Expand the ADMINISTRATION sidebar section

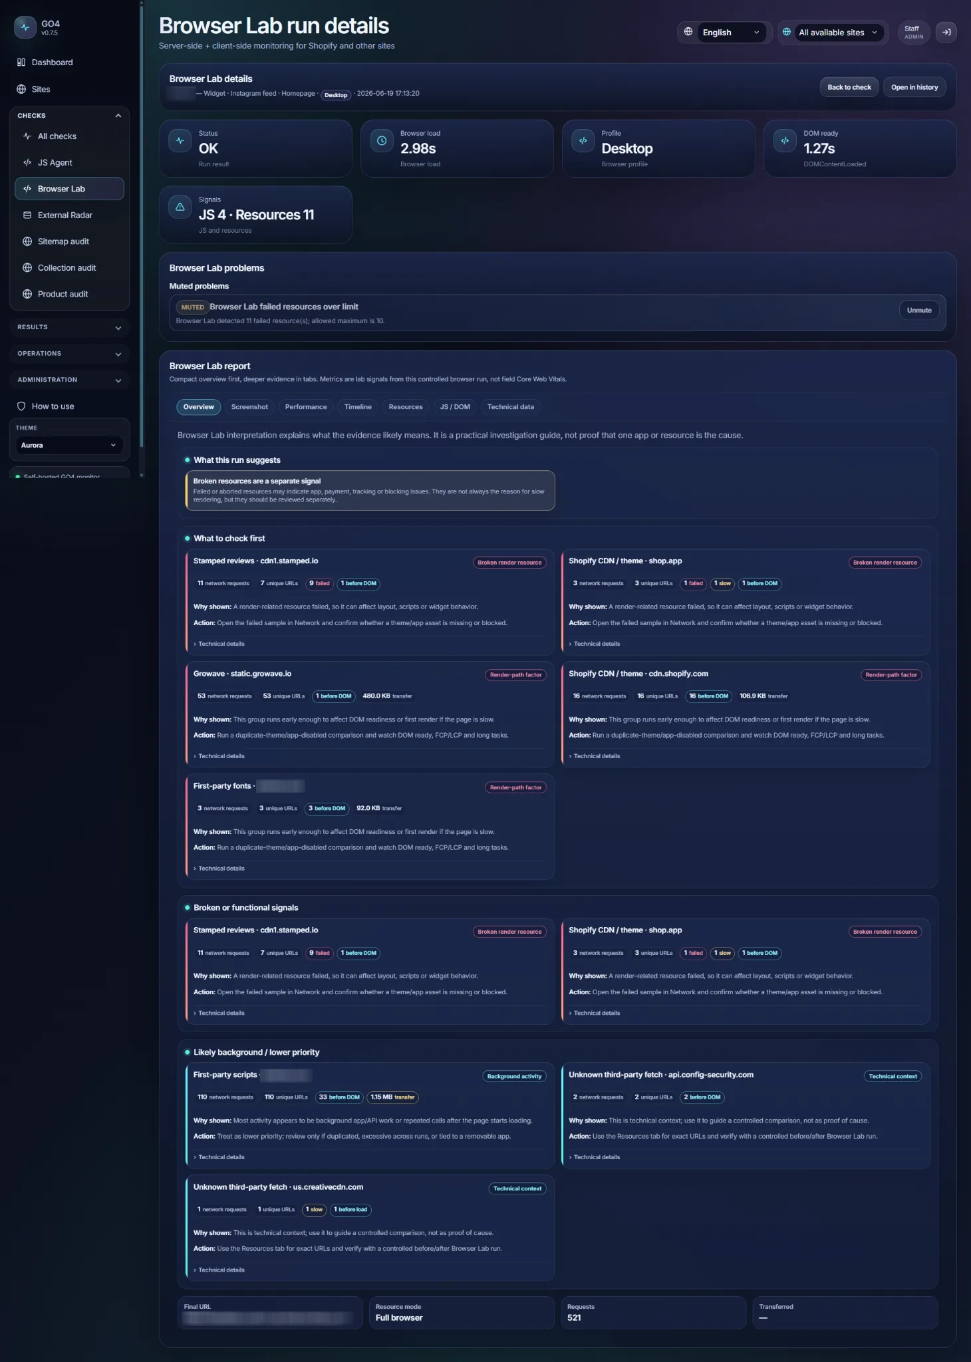coord(69,380)
